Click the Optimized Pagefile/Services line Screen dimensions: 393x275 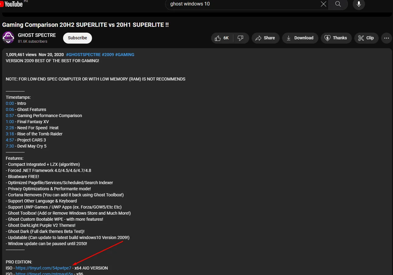pos(59,183)
